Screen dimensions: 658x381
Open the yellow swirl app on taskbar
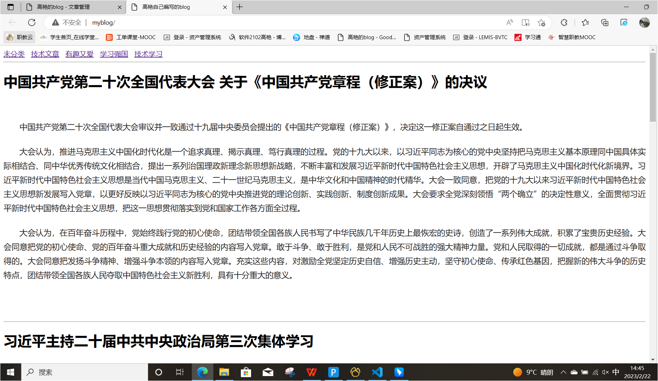coord(355,372)
